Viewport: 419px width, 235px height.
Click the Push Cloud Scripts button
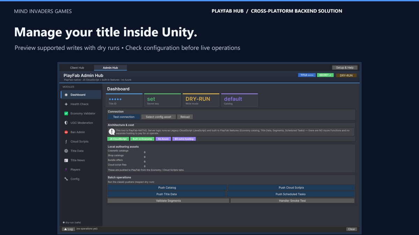pyautogui.click(x=291, y=188)
